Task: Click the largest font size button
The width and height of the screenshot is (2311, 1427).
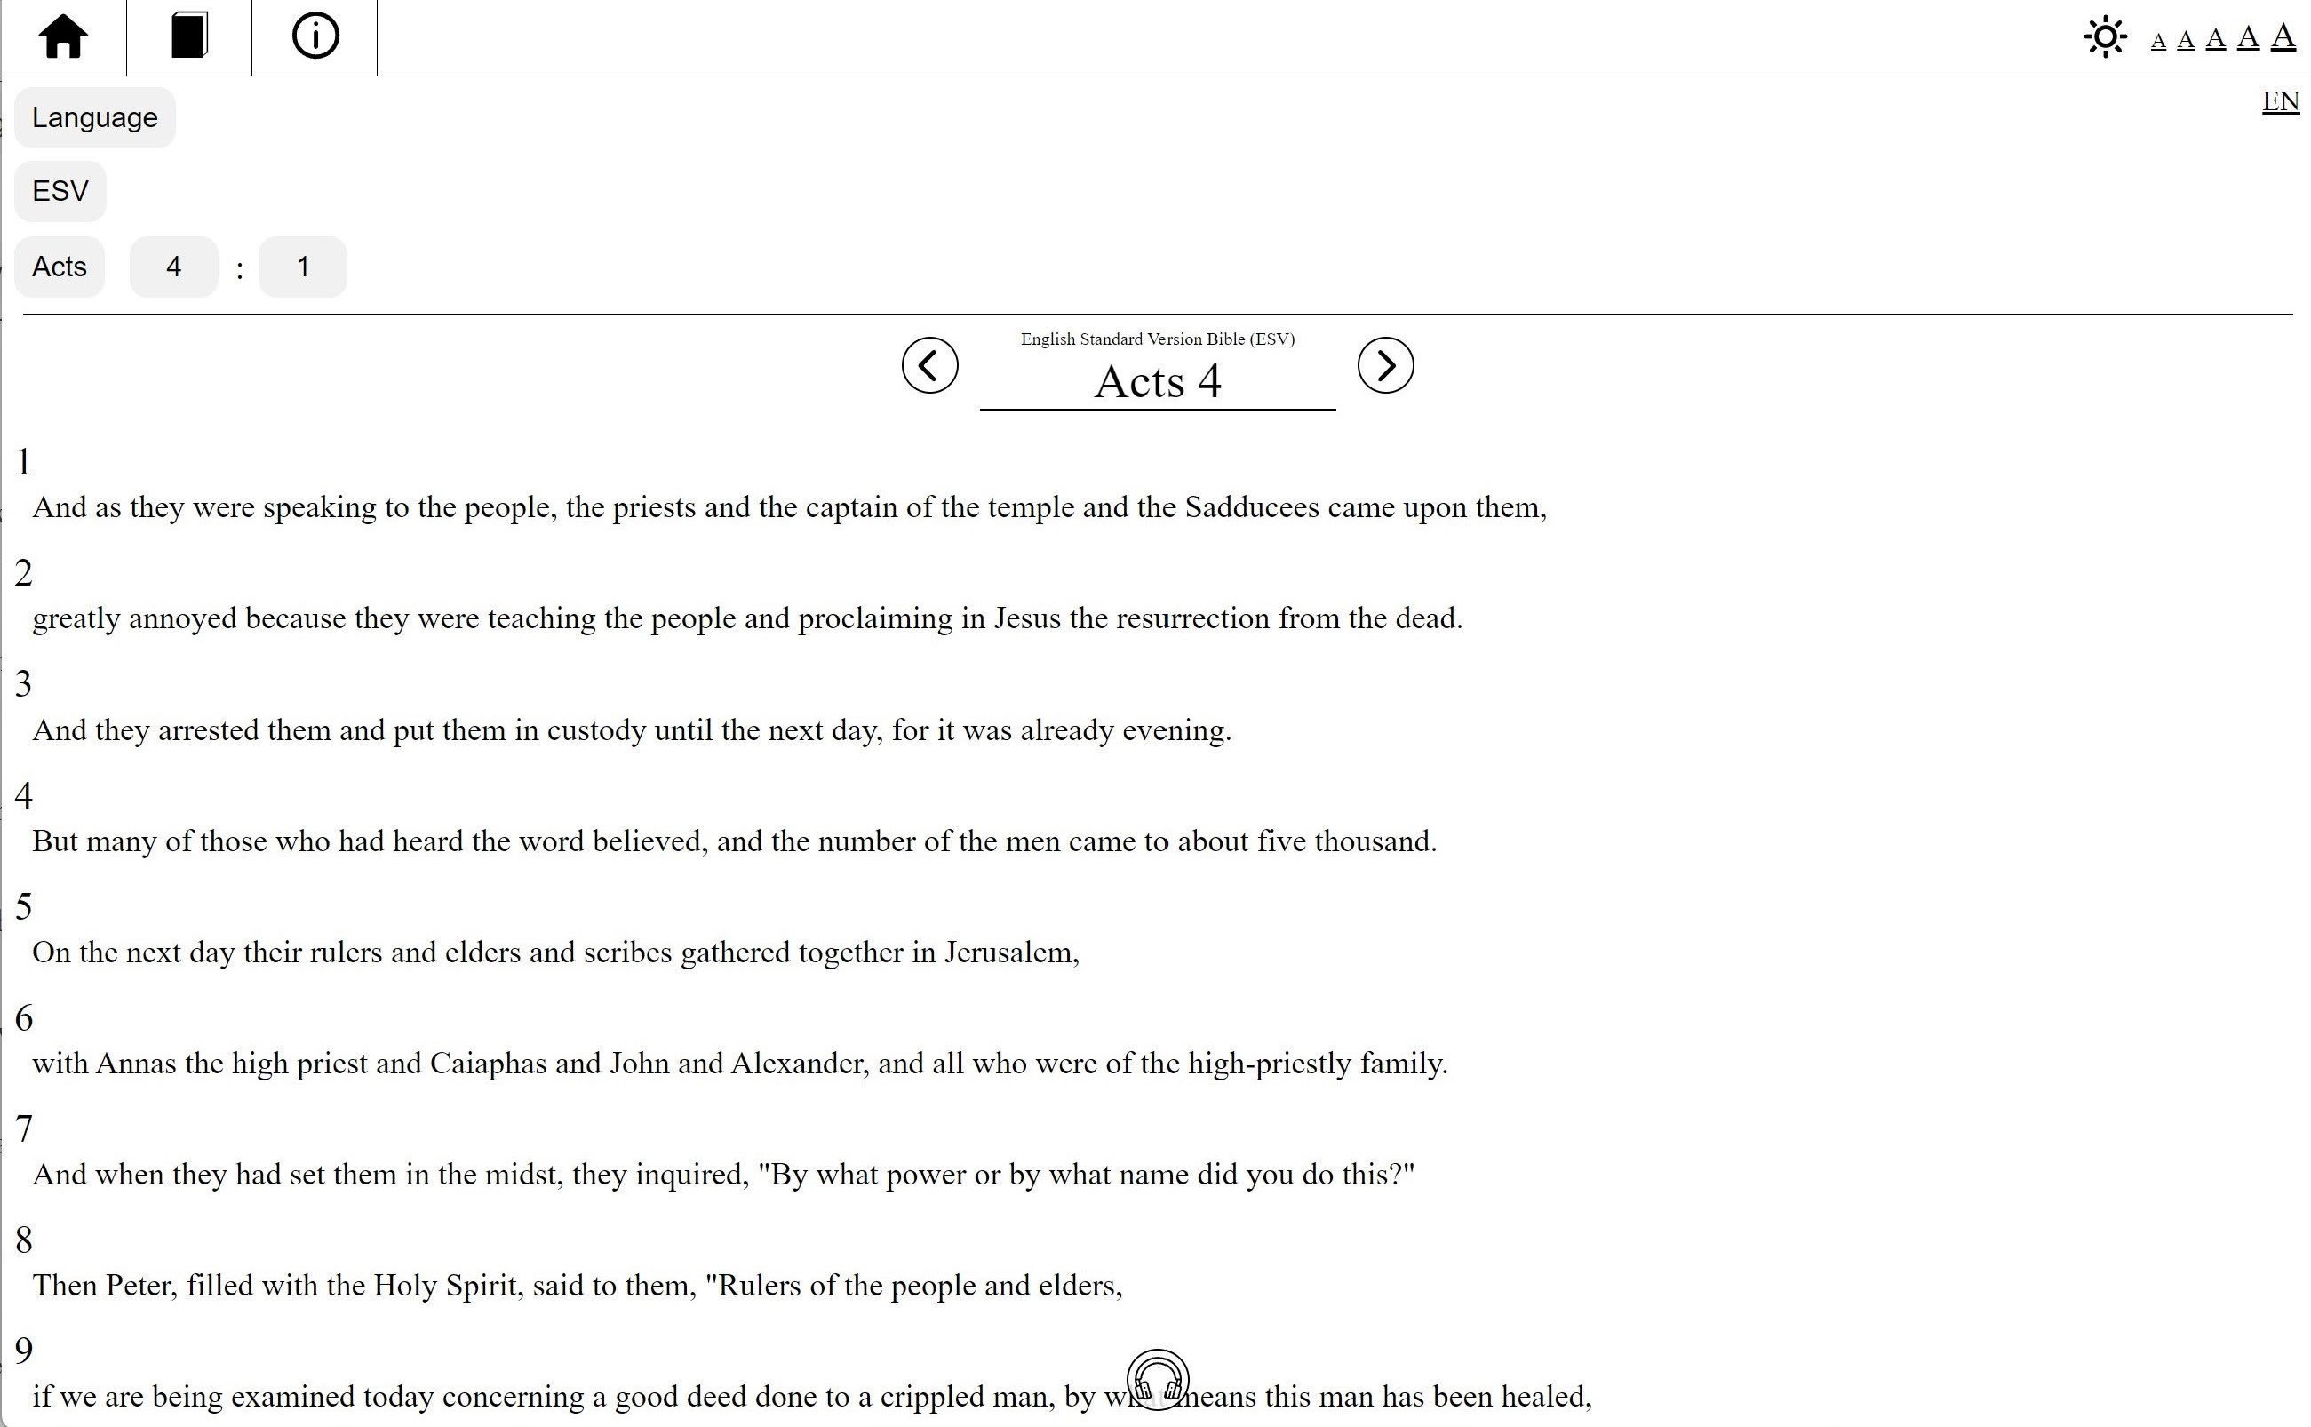Action: coord(2286,36)
